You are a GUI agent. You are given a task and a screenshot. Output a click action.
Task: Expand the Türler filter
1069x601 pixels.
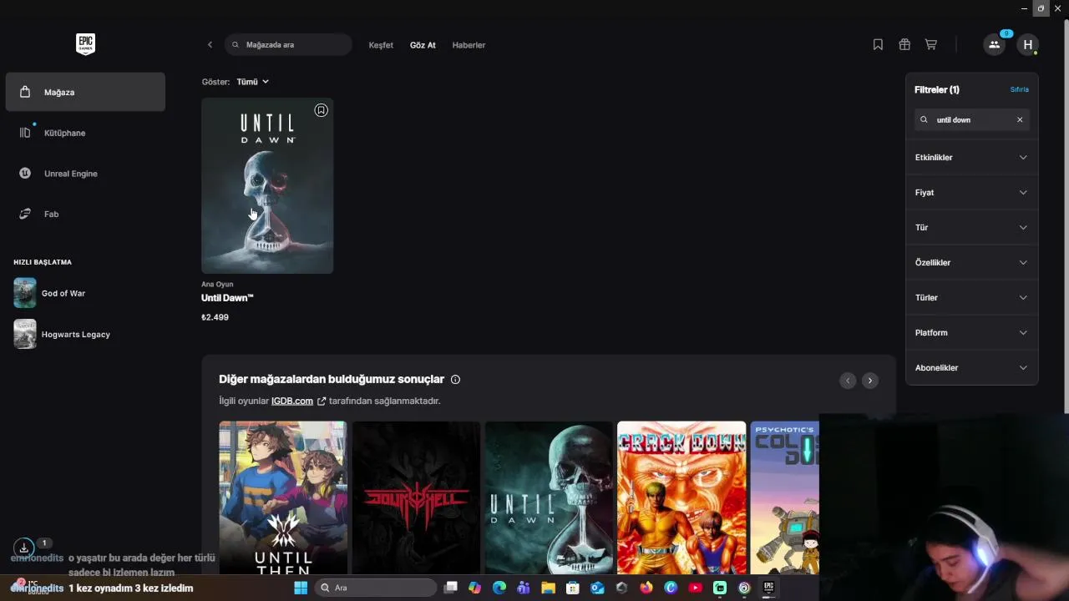972,297
